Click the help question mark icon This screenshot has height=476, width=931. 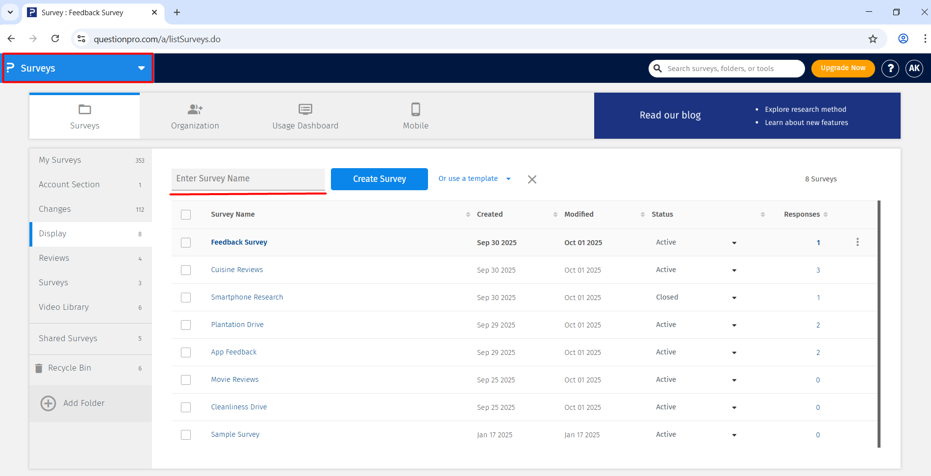point(890,69)
